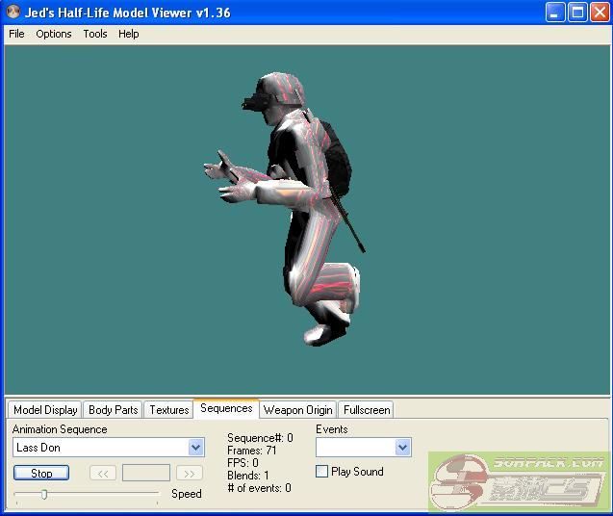The image size is (613, 516).
Task: Expand the Events dropdown arrow
Action: [402, 447]
